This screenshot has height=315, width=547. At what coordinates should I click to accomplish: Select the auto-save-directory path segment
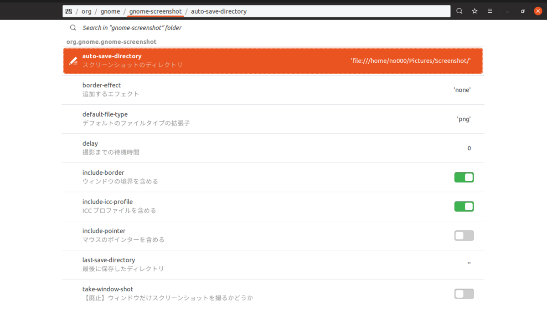219,11
